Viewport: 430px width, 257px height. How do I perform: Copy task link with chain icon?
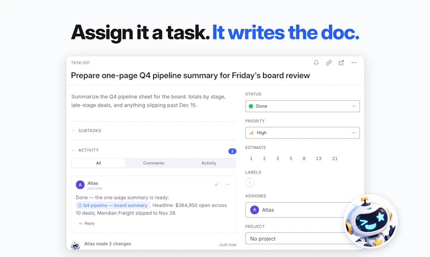pyautogui.click(x=329, y=63)
